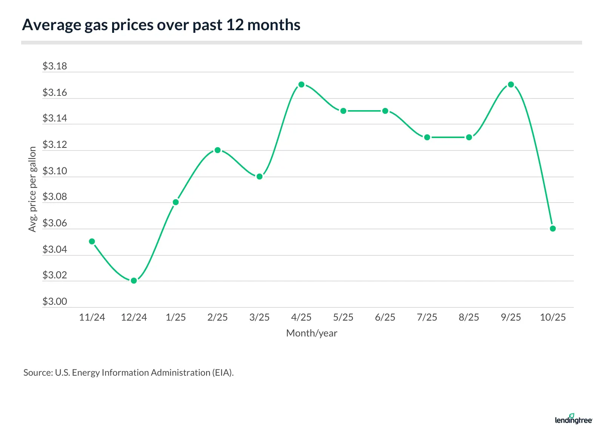Click the LendingTree logo
Image resolution: width=604 pixels, height=430 pixels.
tap(573, 419)
